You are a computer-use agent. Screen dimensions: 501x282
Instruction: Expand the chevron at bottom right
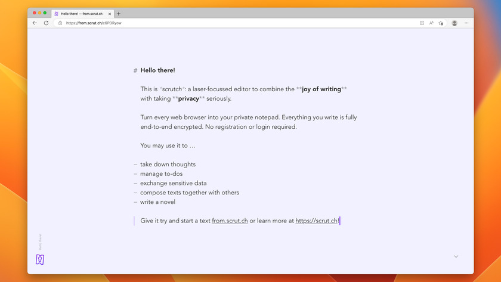tap(456, 256)
